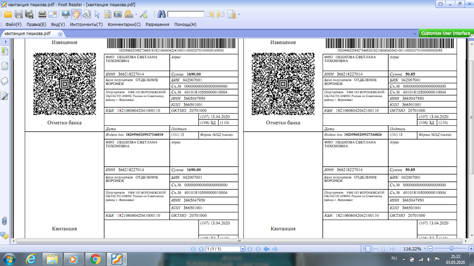Switch to continuous page layout
474x266 pixels.
click(376, 249)
